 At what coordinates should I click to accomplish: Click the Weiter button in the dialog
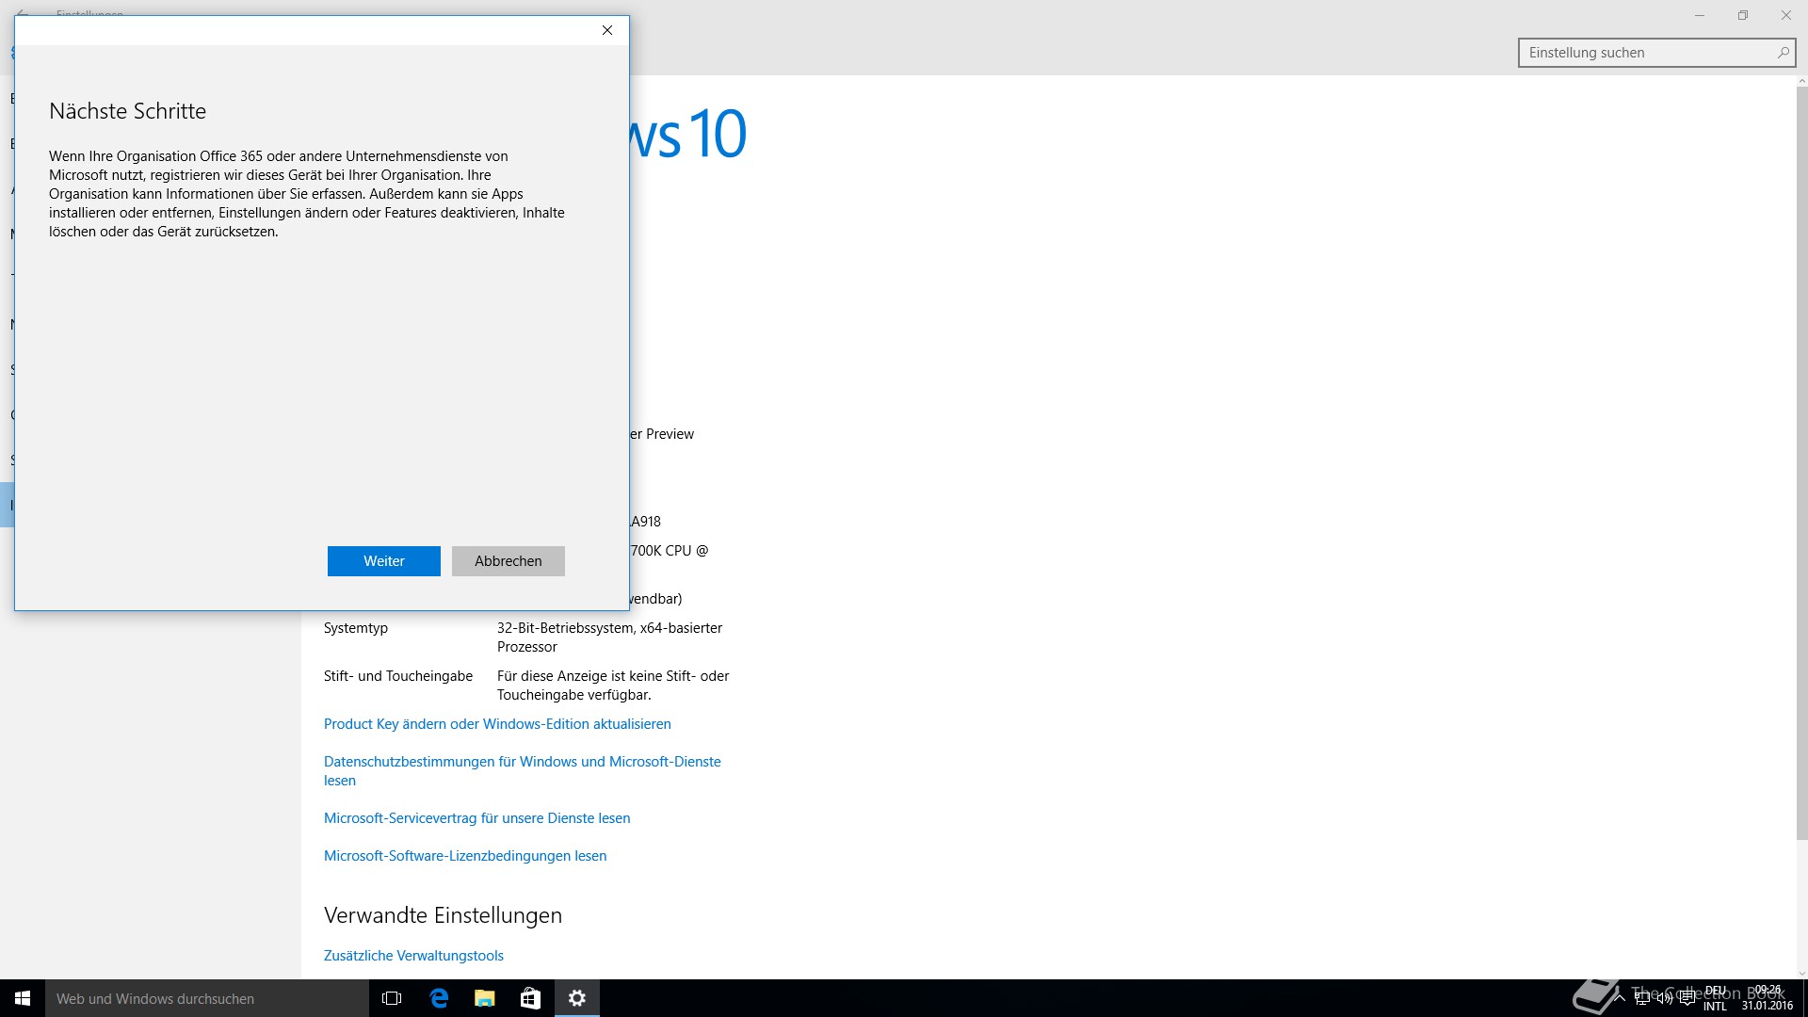383,561
